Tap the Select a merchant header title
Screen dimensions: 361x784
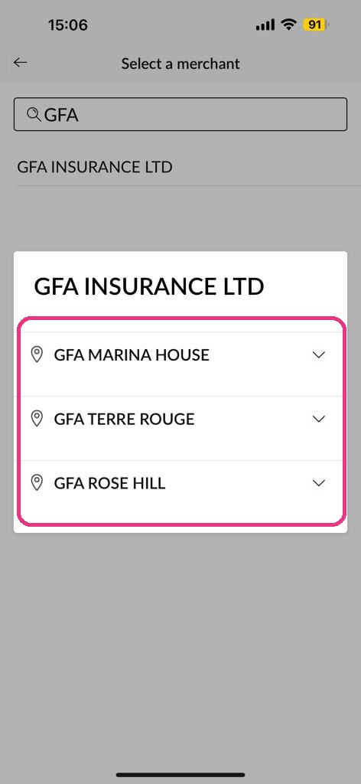click(180, 64)
